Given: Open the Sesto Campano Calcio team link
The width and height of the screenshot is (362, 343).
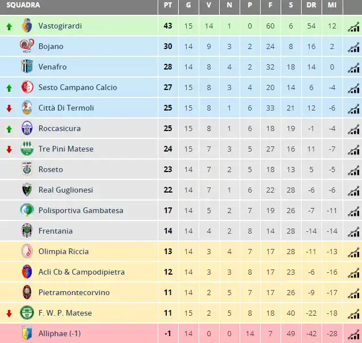Looking at the screenshot, I should tap(77, 87).
